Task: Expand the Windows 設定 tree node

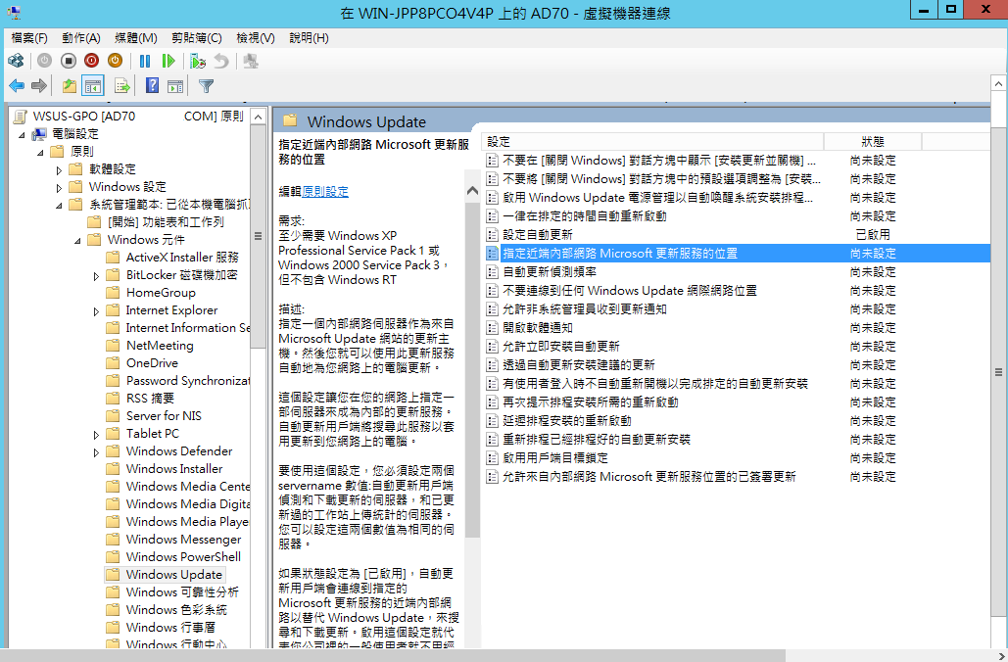Action: [59, 188]
